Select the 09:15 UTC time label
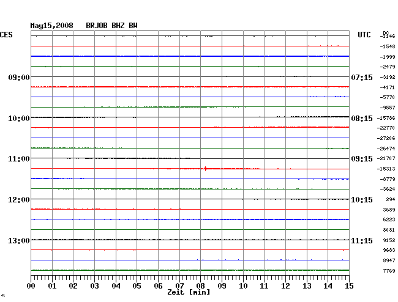The width and height of the screenshot is (398, 302). click(362, 159)
